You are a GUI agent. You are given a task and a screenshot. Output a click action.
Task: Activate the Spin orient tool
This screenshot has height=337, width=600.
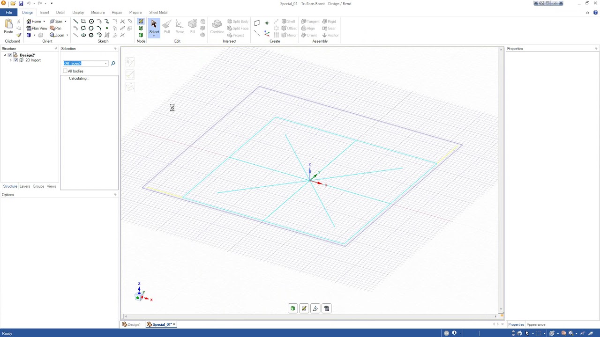tap(56, 22)
